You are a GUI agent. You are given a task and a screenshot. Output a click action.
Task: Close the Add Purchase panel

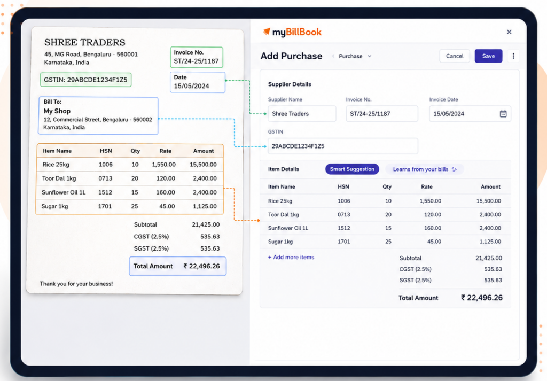509,32
